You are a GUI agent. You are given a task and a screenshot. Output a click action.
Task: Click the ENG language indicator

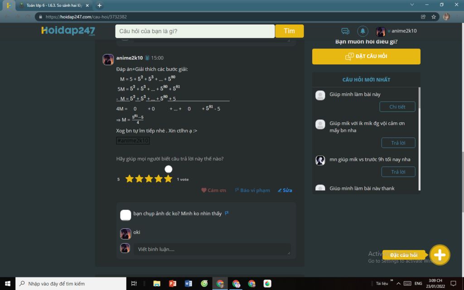click(418, 284)
